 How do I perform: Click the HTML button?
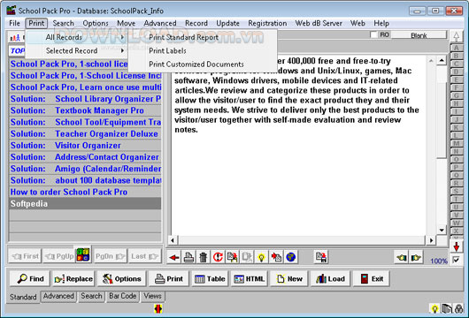coord(250,278)
